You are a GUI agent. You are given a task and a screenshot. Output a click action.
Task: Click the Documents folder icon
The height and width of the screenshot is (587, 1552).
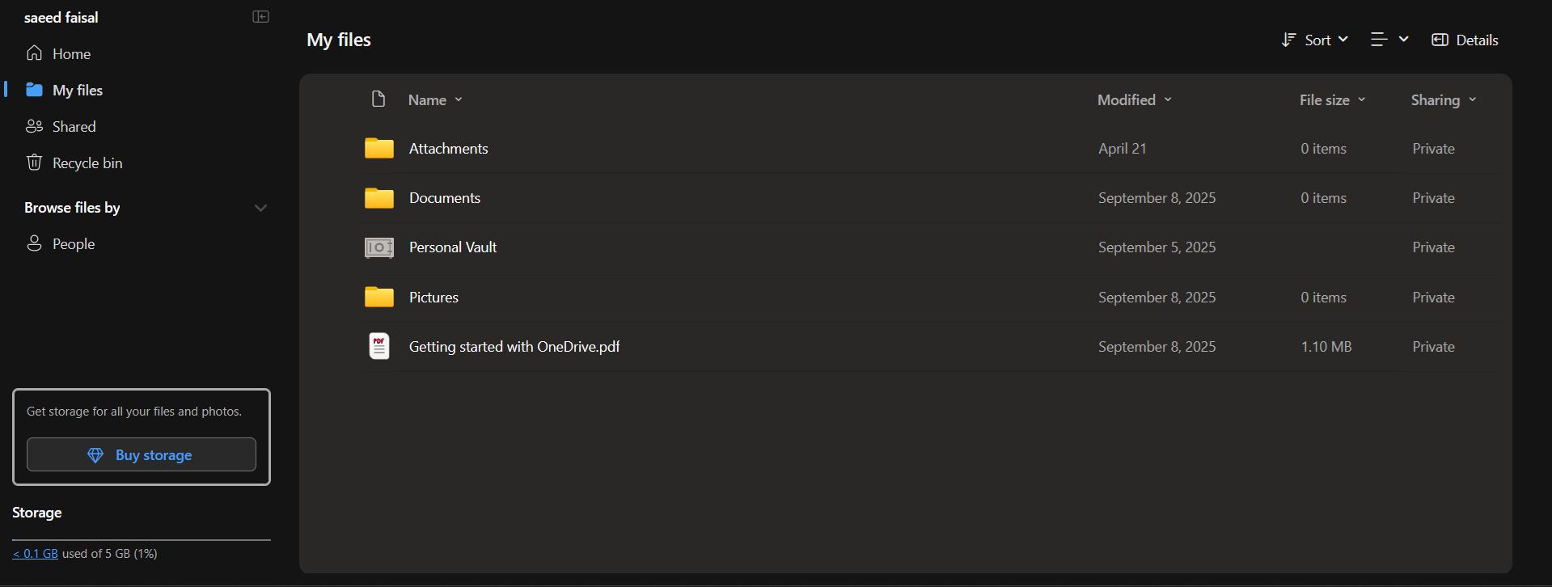pyautogui.click(x=378, y=198)
